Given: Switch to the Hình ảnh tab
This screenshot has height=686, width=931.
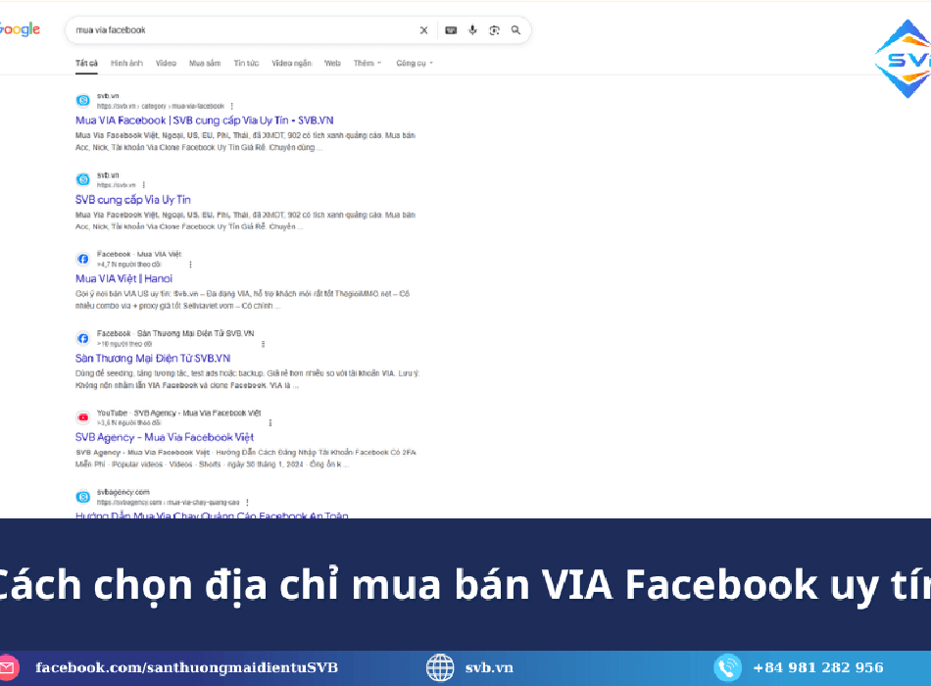Looking at the screenshot, I should click(126, 63).
